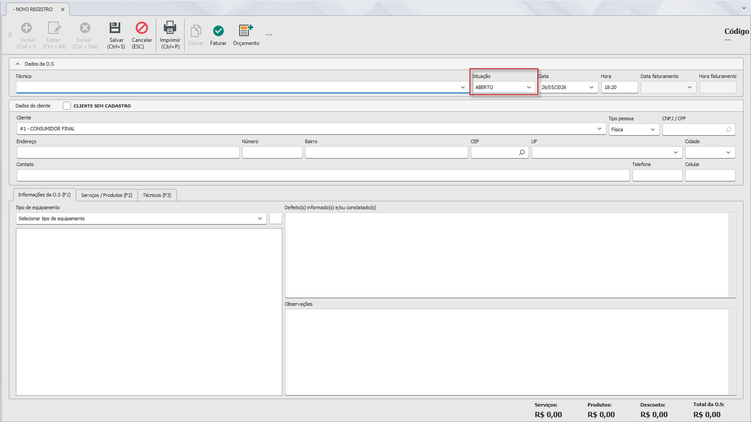The image size is (751, 422).
Task: Click the Cancelar (ESC) icon
Action: [142, 28]
